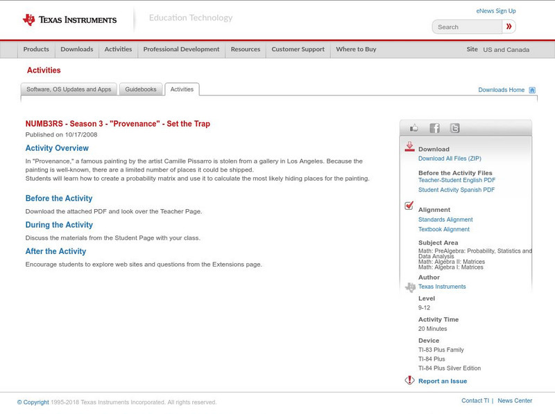Click the Published on 10/17/2008 text
This screenshot has width=555, height=414.
[x=61, y=134]
